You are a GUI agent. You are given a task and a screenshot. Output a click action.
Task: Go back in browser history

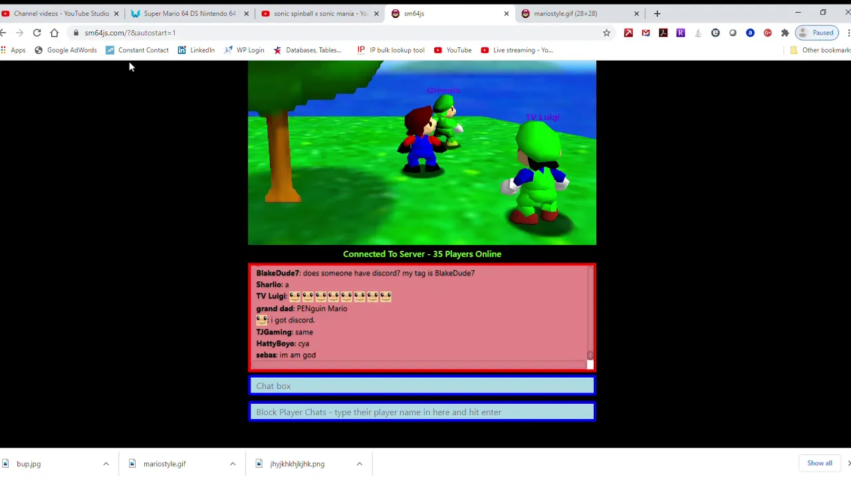(x=3, y=33)
